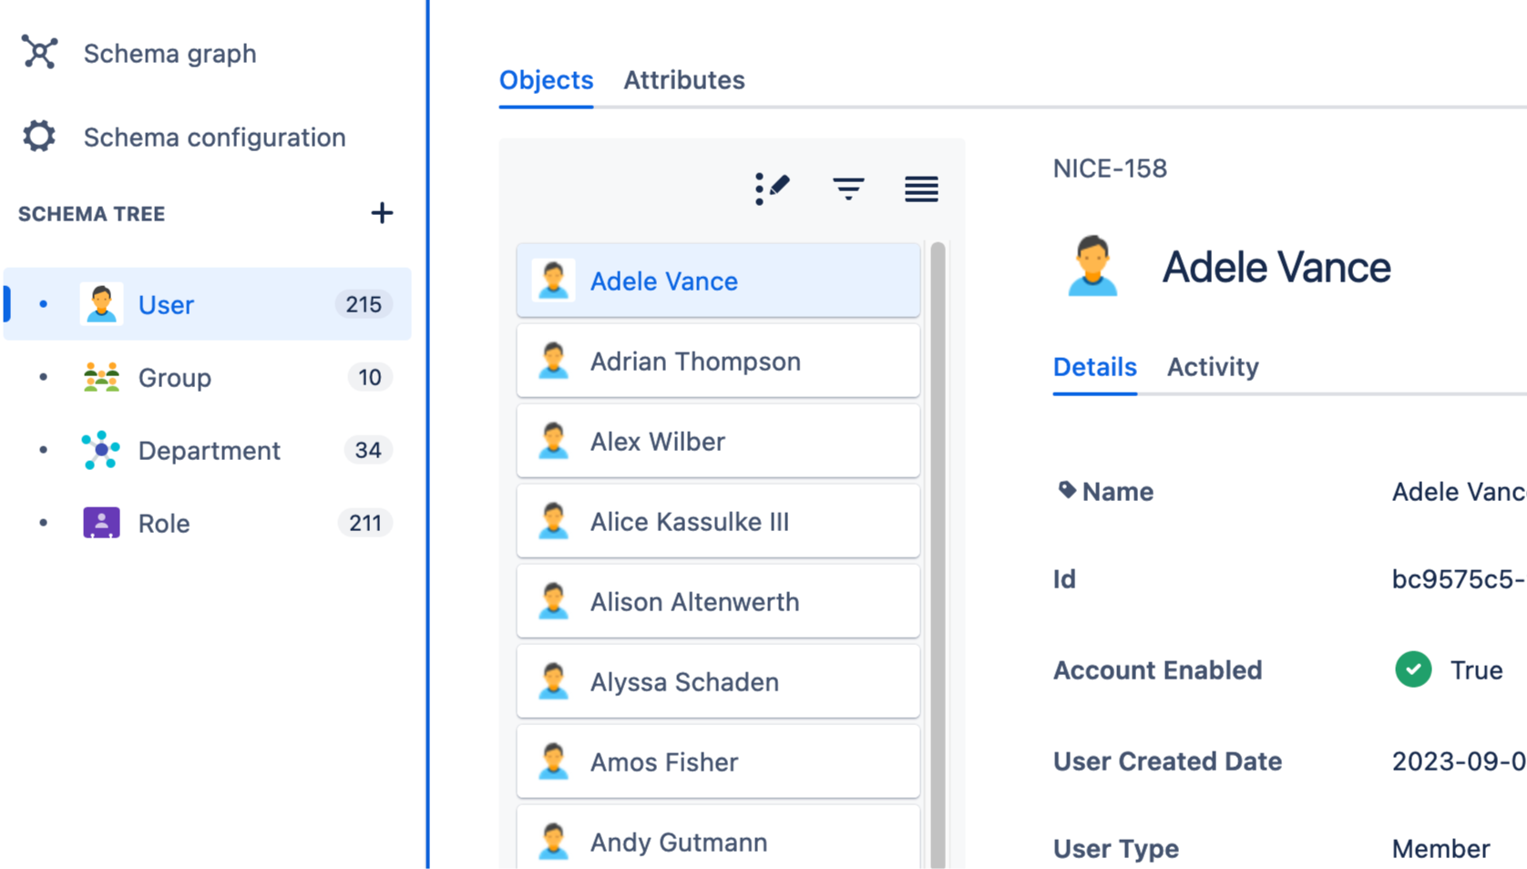
Task: Switch to the Attributes tab
Action: coord(683,80)
